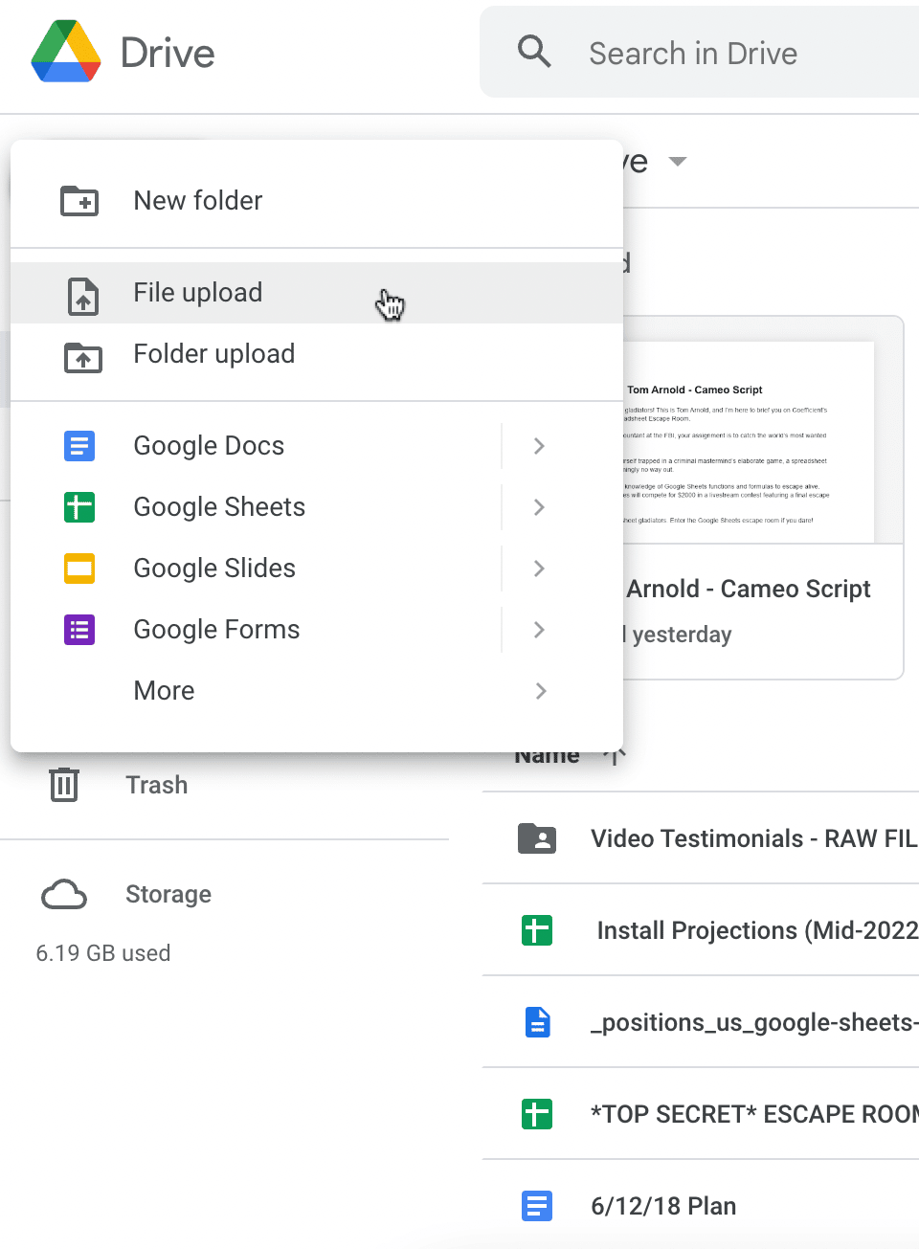This screenshot has height=1249, width=919.
Task: Click the Storage link in sidebar
Action: coord(168,895)
